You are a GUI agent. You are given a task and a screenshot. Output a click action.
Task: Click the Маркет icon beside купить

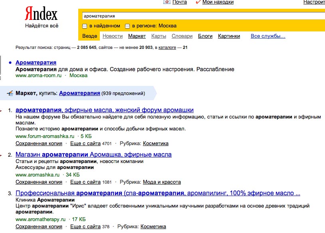10,93
